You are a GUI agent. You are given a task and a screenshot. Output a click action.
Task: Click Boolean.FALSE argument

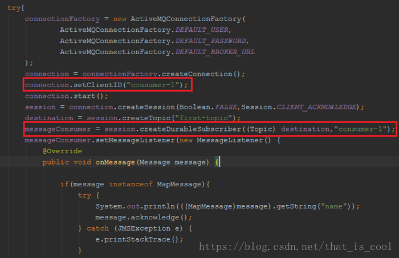tap(208, 107)
